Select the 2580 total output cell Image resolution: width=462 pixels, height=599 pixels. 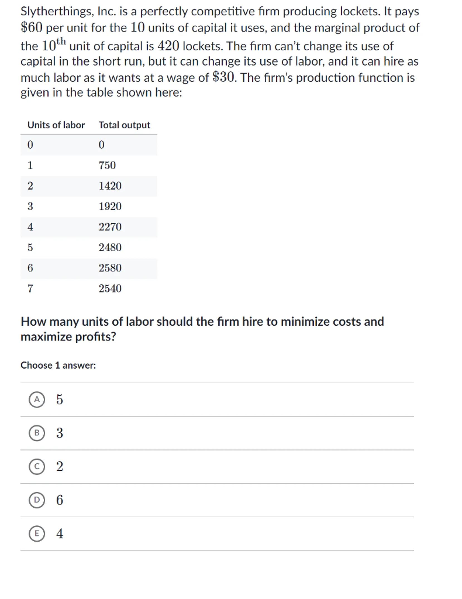(x=110, y=268)
